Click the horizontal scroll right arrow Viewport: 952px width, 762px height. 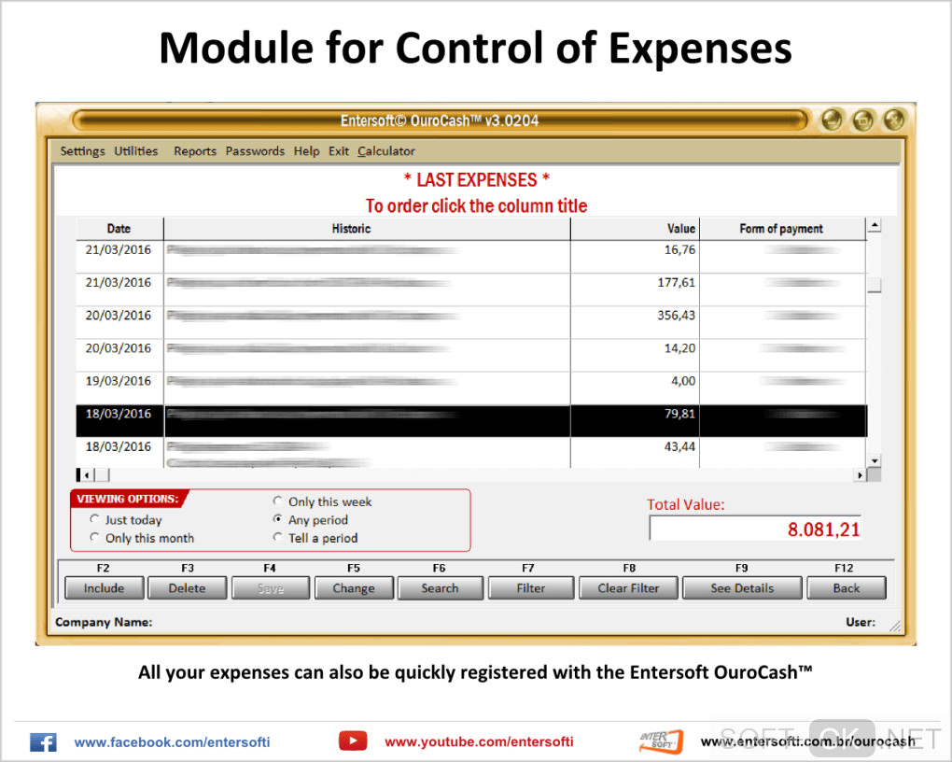pos(860,474)
